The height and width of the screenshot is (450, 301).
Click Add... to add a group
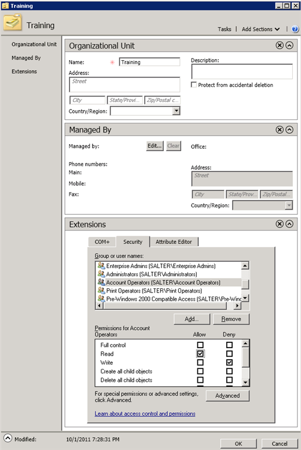click(192, 319)
